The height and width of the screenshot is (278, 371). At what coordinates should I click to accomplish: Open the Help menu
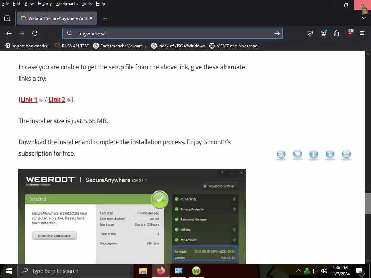click(x=100, y=4)
